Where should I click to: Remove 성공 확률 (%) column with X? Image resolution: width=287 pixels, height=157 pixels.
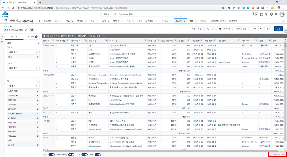(x=38, y=113)
